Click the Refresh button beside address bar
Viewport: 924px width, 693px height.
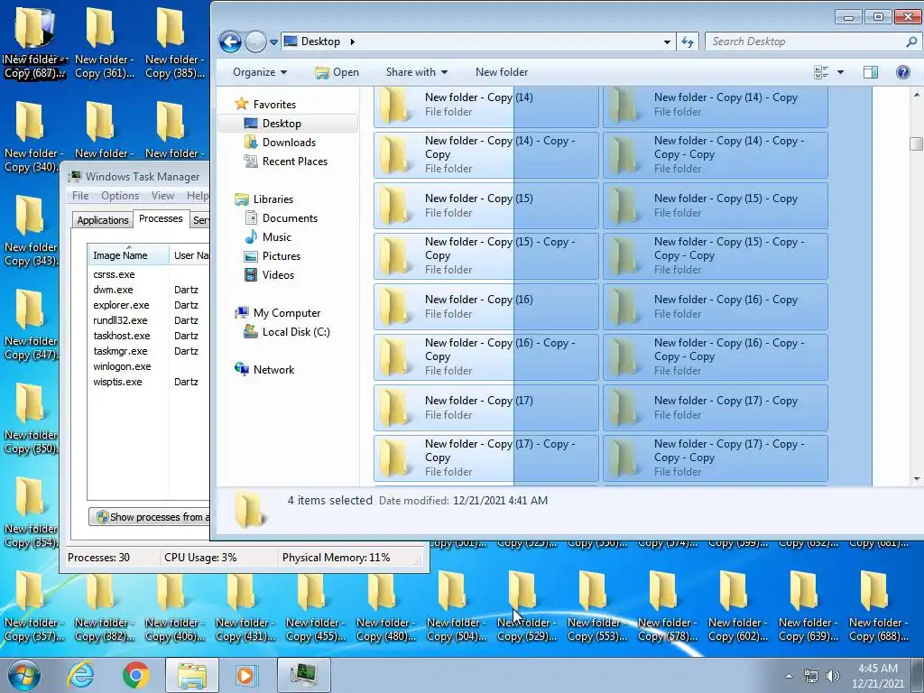pyautogui.click(x=687, y=42)
